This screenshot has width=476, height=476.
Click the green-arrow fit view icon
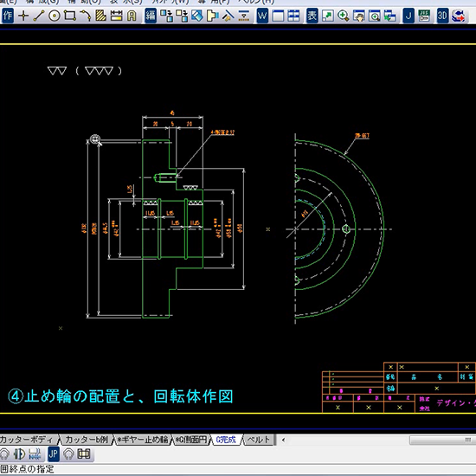tap(328, 16)
